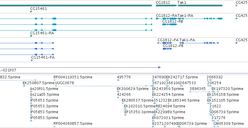Select the CG15461-PA protein arrow

tap(32, 60)
